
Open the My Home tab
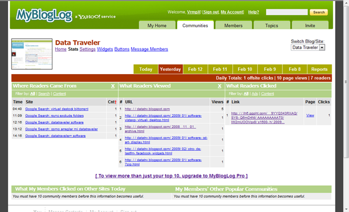coord(157,26)
